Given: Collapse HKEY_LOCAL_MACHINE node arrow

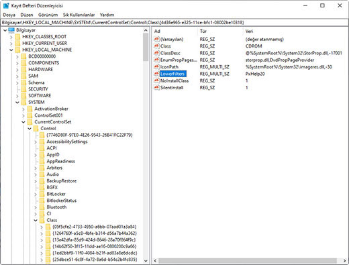Looking at the screenshot, I should coord(11,50).
